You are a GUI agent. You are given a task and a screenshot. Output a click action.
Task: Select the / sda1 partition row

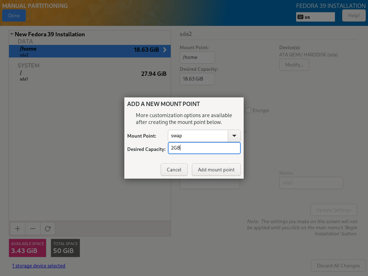[x=90, y=75]
